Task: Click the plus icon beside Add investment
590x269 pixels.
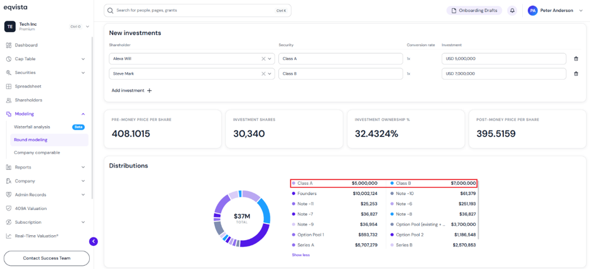Action: (x=150, y=90)
